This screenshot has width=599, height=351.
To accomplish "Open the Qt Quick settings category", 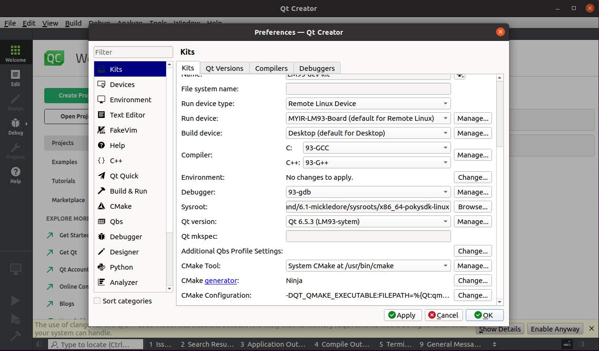I will (x=124, y=176).
